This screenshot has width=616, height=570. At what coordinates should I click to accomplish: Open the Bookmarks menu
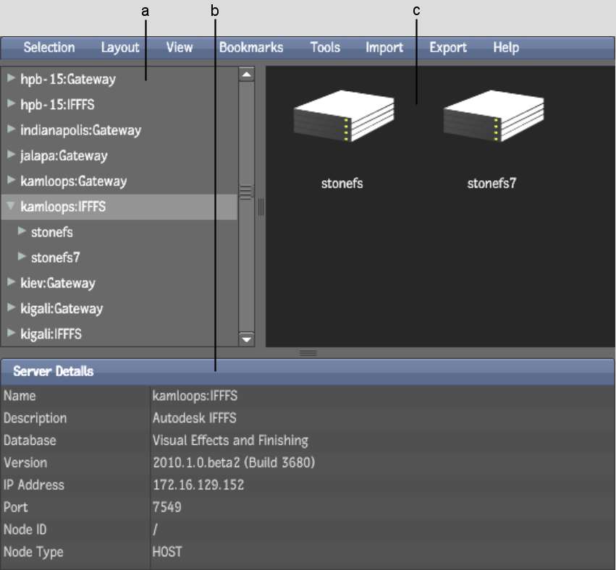click(251, 48)
